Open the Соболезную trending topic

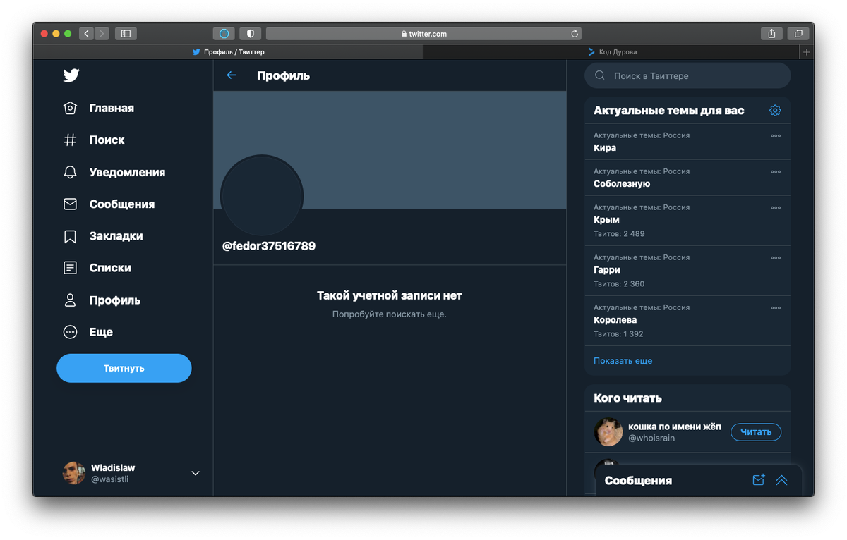(687, 178)
